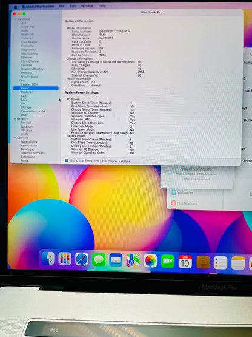Open Mail from the Dock

point(116,260)
